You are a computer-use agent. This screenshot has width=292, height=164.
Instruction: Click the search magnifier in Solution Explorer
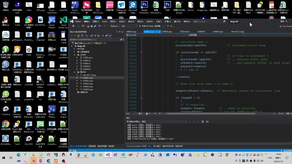(121, 39)
